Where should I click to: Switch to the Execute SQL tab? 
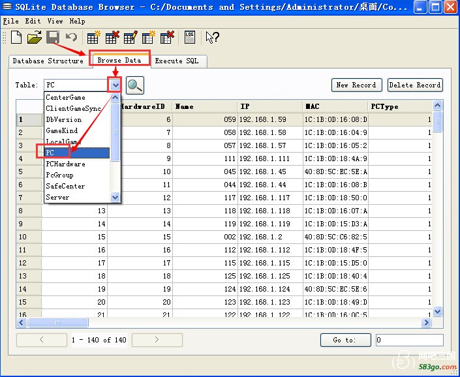(177, 61)
